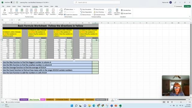Click Define Name in Defined Names
192x108 pixels.
pos(69,9)
